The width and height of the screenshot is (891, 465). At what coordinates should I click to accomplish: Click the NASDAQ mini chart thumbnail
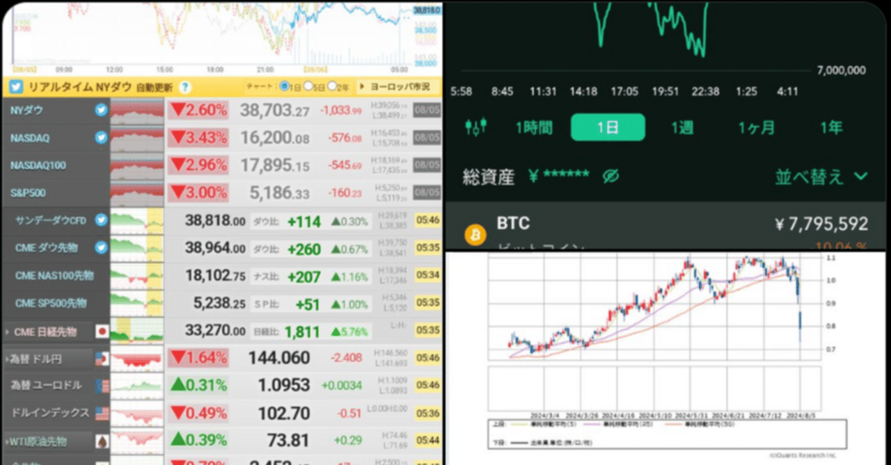tap(137, 138)
